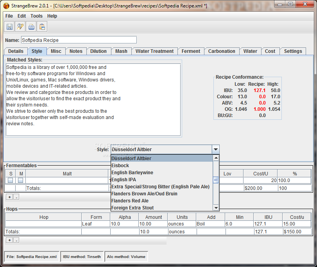Select Düsseldorf Altbier in the dropdown list

pyautogui.click(x=162, y=159)
